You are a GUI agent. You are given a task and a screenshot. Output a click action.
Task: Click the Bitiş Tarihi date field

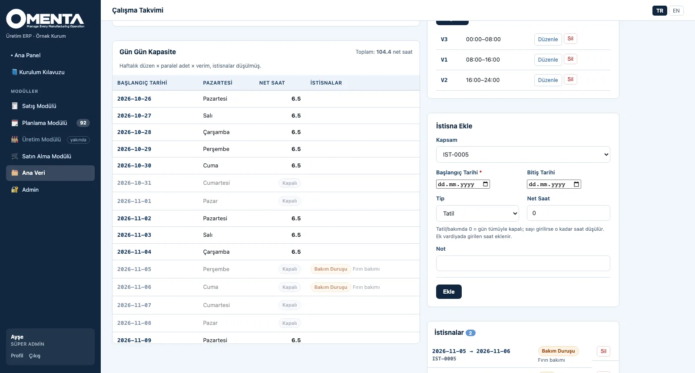(554, 184)
